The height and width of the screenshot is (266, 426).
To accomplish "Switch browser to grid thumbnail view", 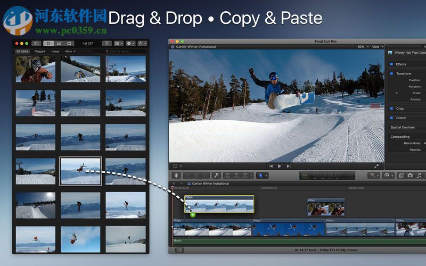I will pos(48,44).
